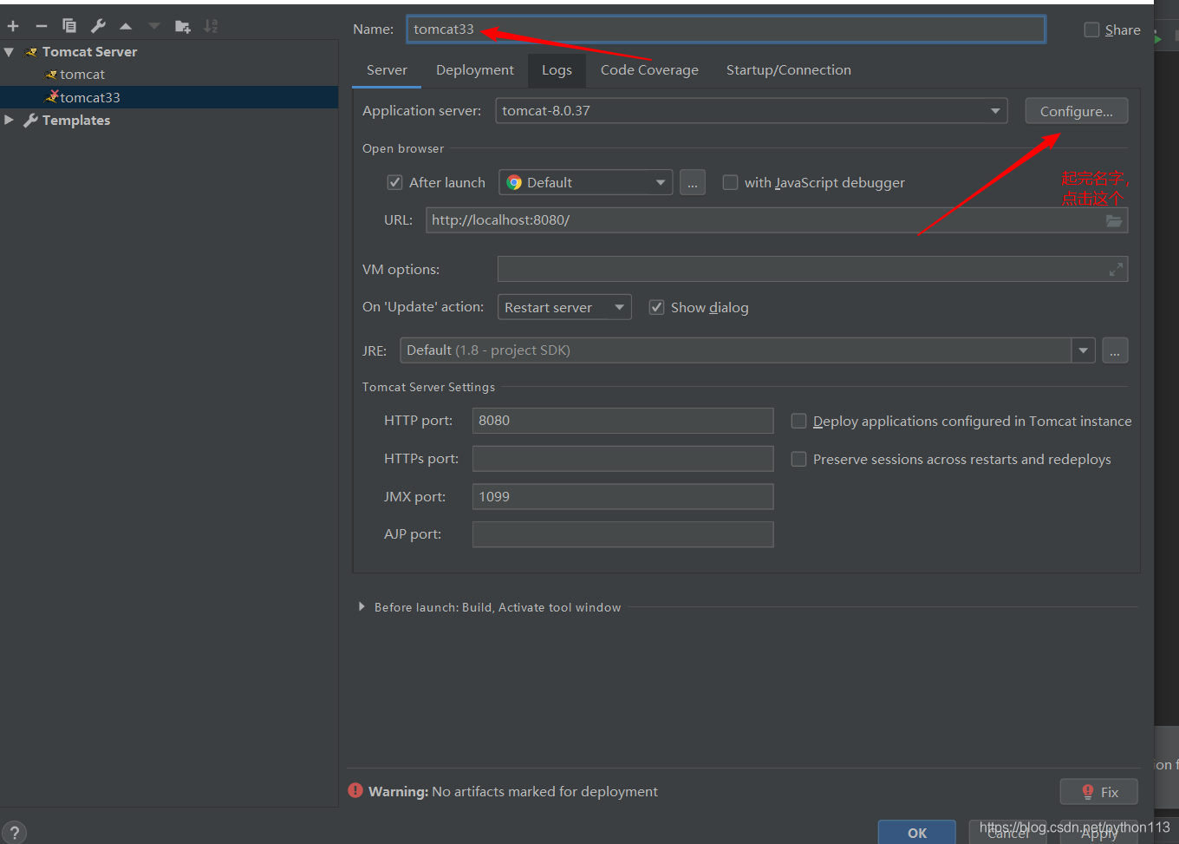
Task: Click the Name input field
Action: tap(726, 29)
